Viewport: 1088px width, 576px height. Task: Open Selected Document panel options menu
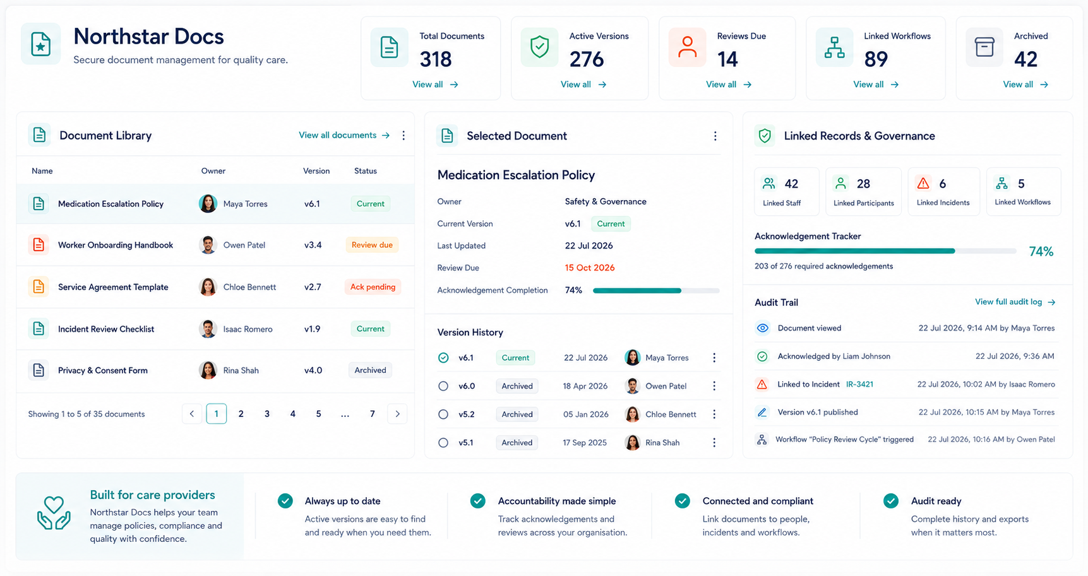click(x=715, y=136)
